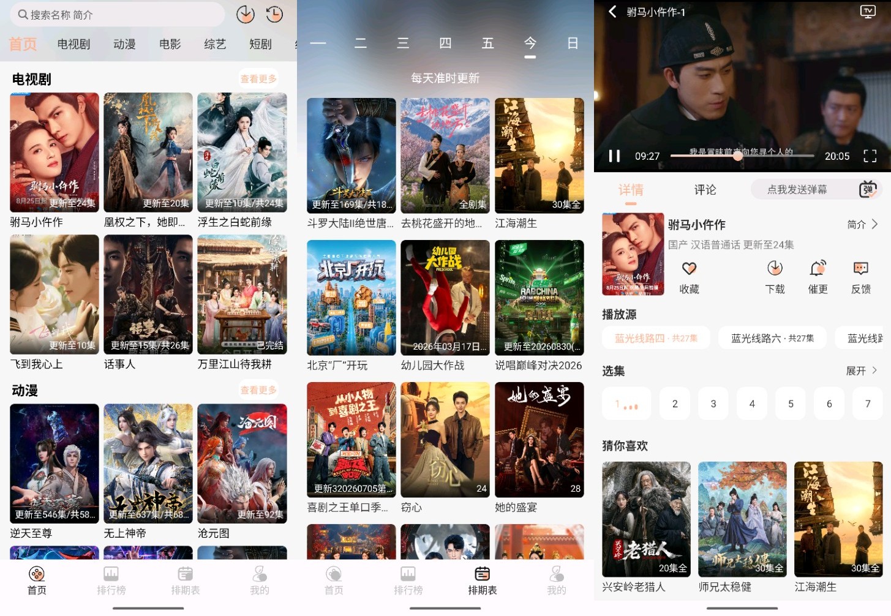Select weekday tab 日 in the schedule
Image resolution: width=891 pixels, height=616 pixels.
573,43
